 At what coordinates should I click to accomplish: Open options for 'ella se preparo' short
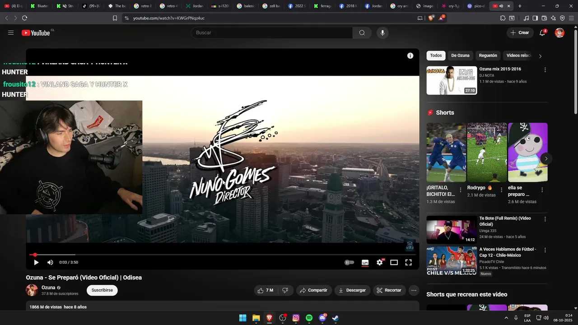(542, 190)
